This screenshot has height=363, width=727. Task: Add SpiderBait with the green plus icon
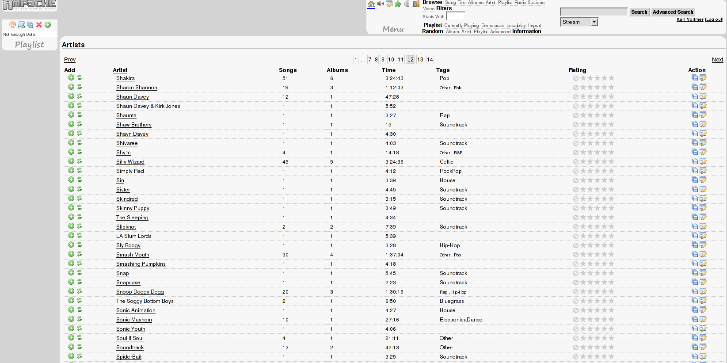(71, 356)
